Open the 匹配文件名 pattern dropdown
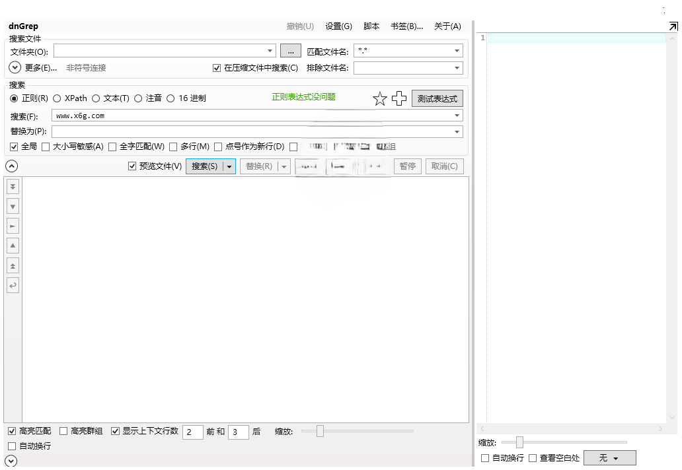Viewport: 682px width, 470px height. [x=457, y=51]
